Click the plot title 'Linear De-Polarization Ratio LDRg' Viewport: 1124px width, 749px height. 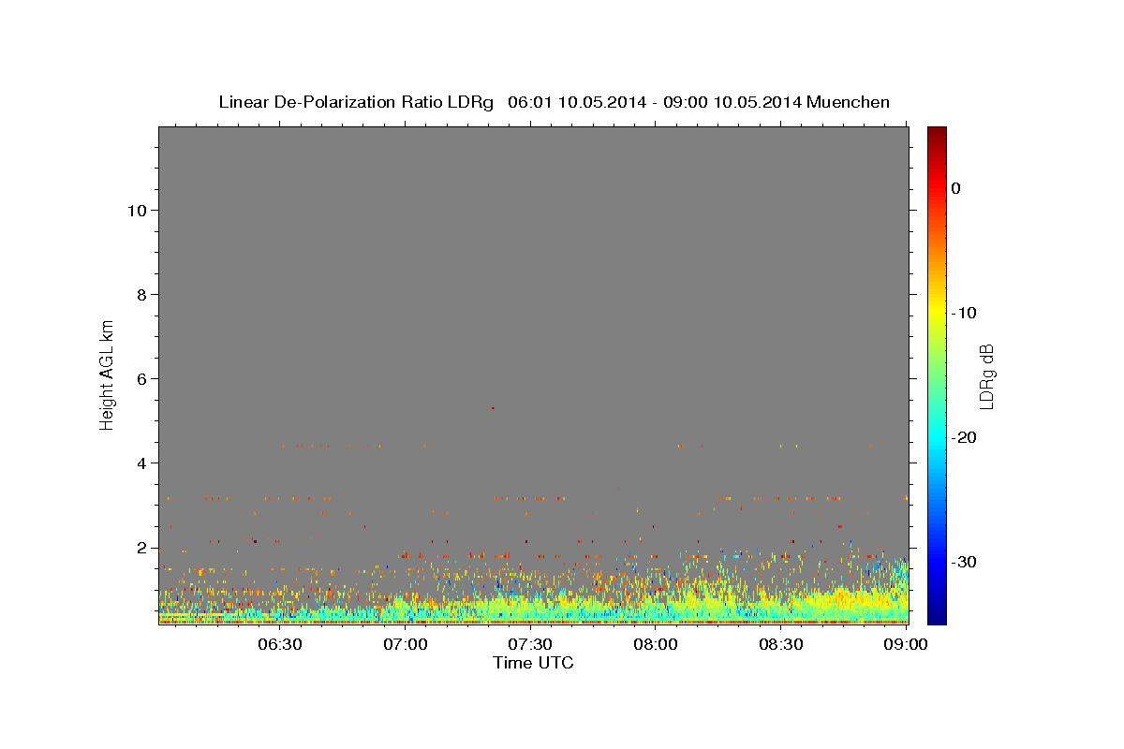[x=356, y=102]
